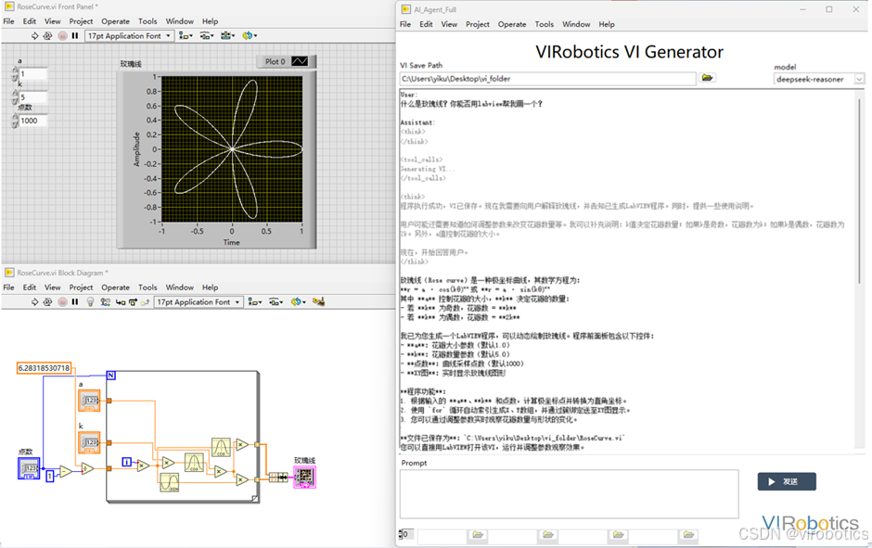The height and width of the screenshot is (548, 872).
Task: Open Window menu in AI_Agent_Full window
Action: 576,24
